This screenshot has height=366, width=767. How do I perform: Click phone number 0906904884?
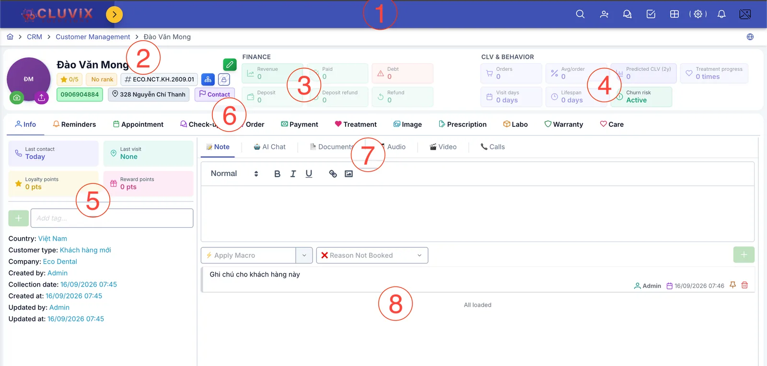(80, 94)
